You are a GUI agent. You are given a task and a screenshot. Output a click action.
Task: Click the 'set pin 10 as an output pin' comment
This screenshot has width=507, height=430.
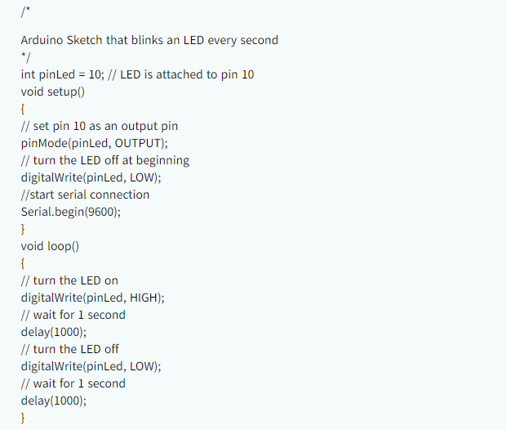pyautogui.click(x=100, y=126)
